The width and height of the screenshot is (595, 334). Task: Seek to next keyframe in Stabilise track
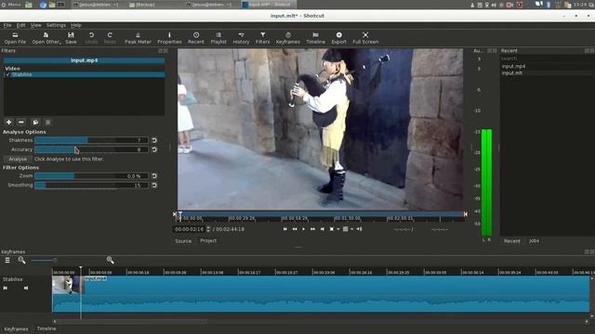click(x=26, y=289)
